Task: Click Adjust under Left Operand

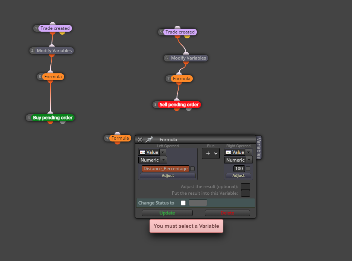Action: 168,176
